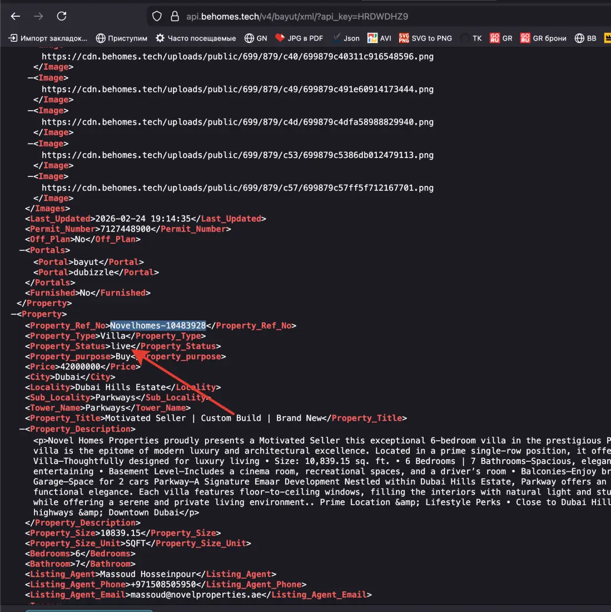Open the SVG to PNG bookmark
The width and height of the screenshot is (611, 612).
point(425,38)
